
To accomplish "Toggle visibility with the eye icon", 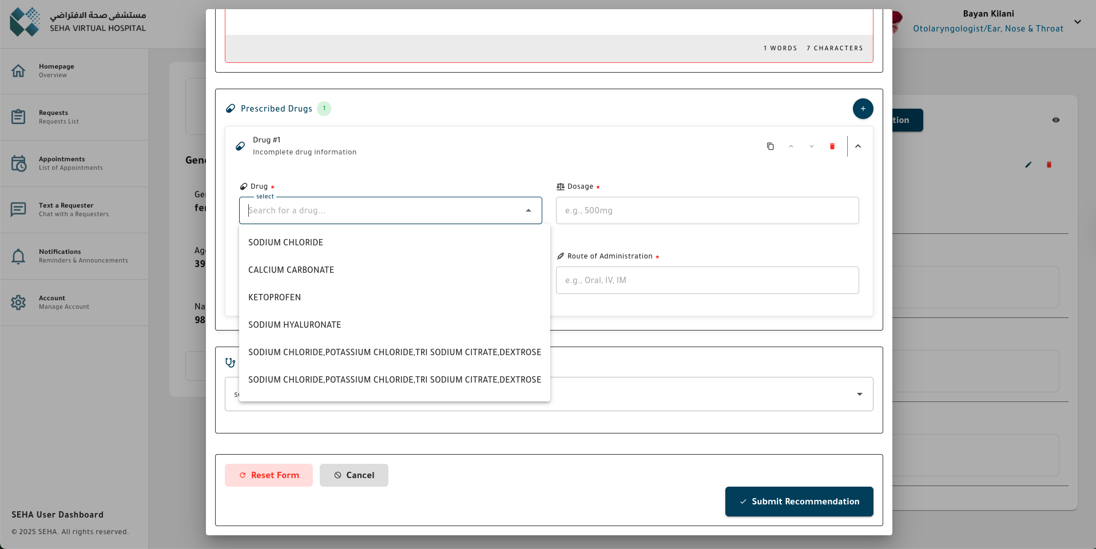I will coord(1055,120).
